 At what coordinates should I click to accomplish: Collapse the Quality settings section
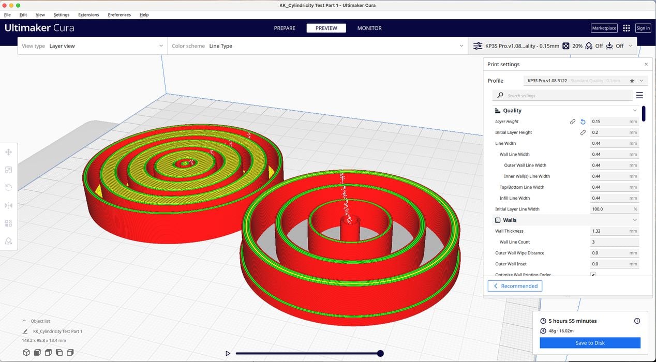[635, 110]
